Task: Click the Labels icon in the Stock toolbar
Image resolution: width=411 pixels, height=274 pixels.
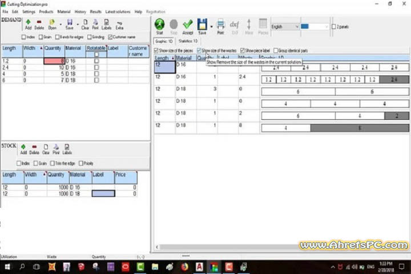Action: pyautogui.click(x=67, y=147)
